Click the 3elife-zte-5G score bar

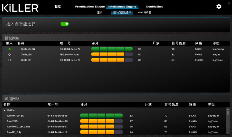112,49
